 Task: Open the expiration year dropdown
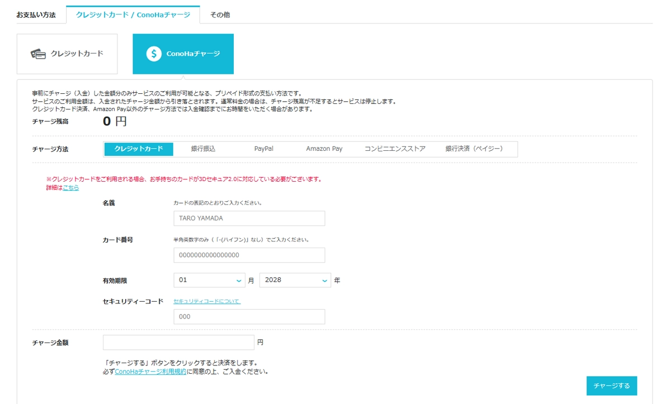pos(295,281)
